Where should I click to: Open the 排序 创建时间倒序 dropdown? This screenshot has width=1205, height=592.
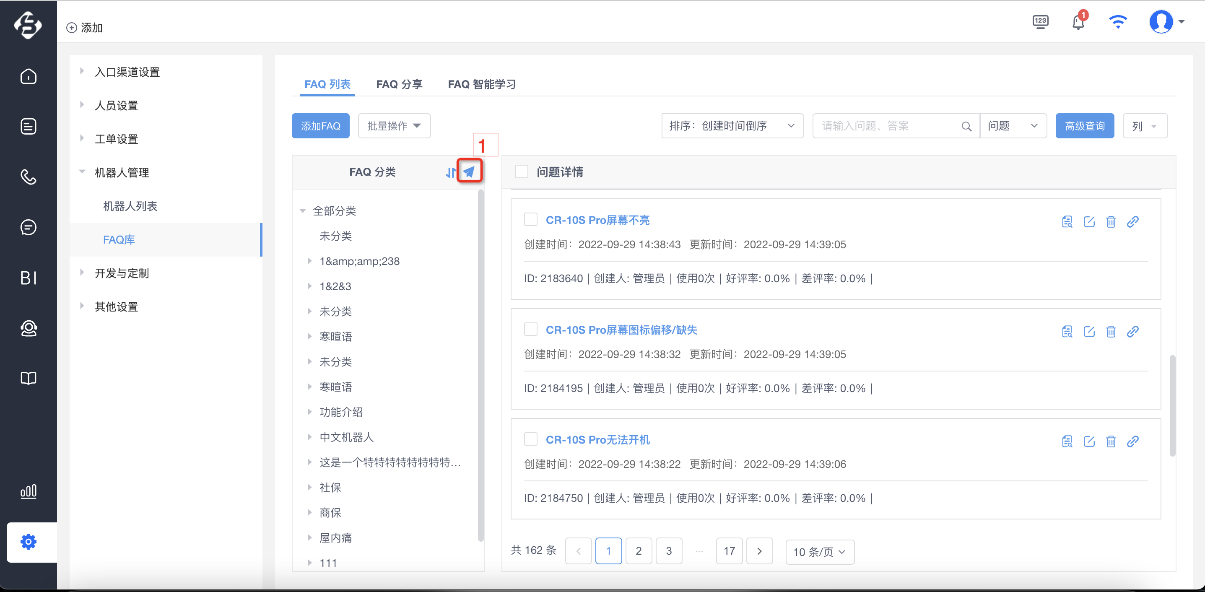(x=732, y=126)
